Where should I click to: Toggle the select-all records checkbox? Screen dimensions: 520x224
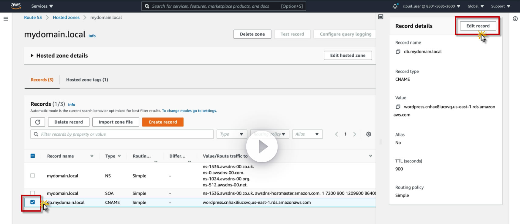33,156
